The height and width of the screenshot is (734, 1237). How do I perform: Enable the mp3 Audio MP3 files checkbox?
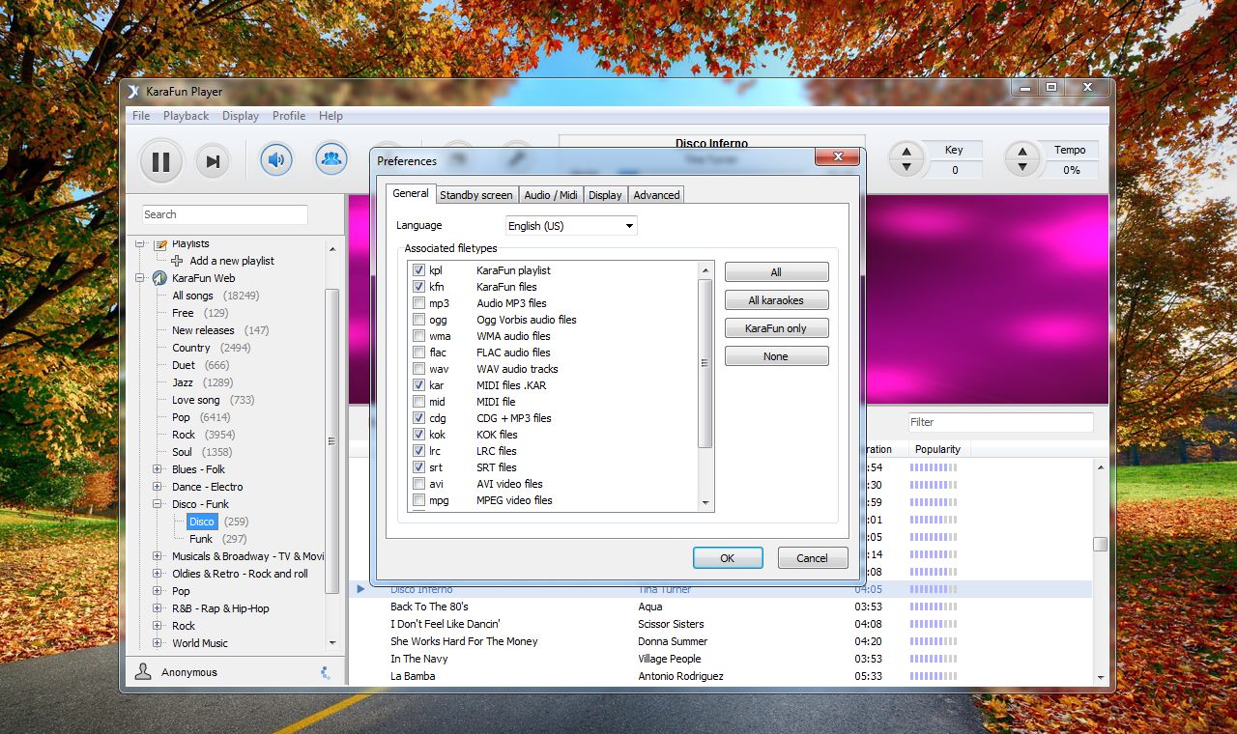418,303
